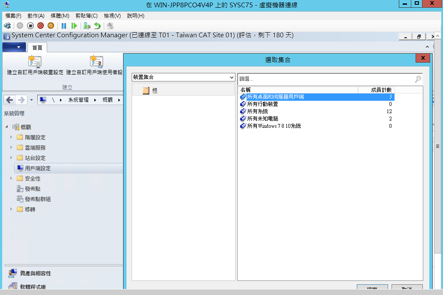Open the 媒體(M) menu
443x295 pixels.
(60, 16)
